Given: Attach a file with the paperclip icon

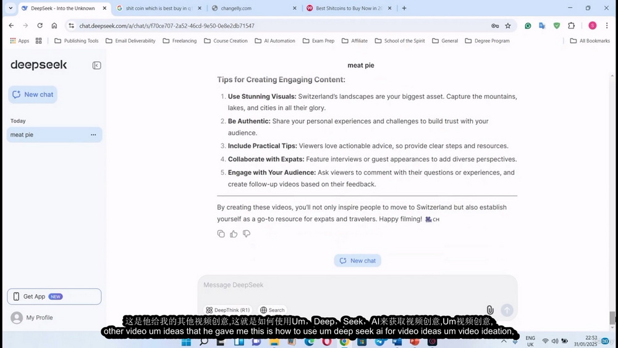Looking at the screenshot, I should click(x=490, y=310).
